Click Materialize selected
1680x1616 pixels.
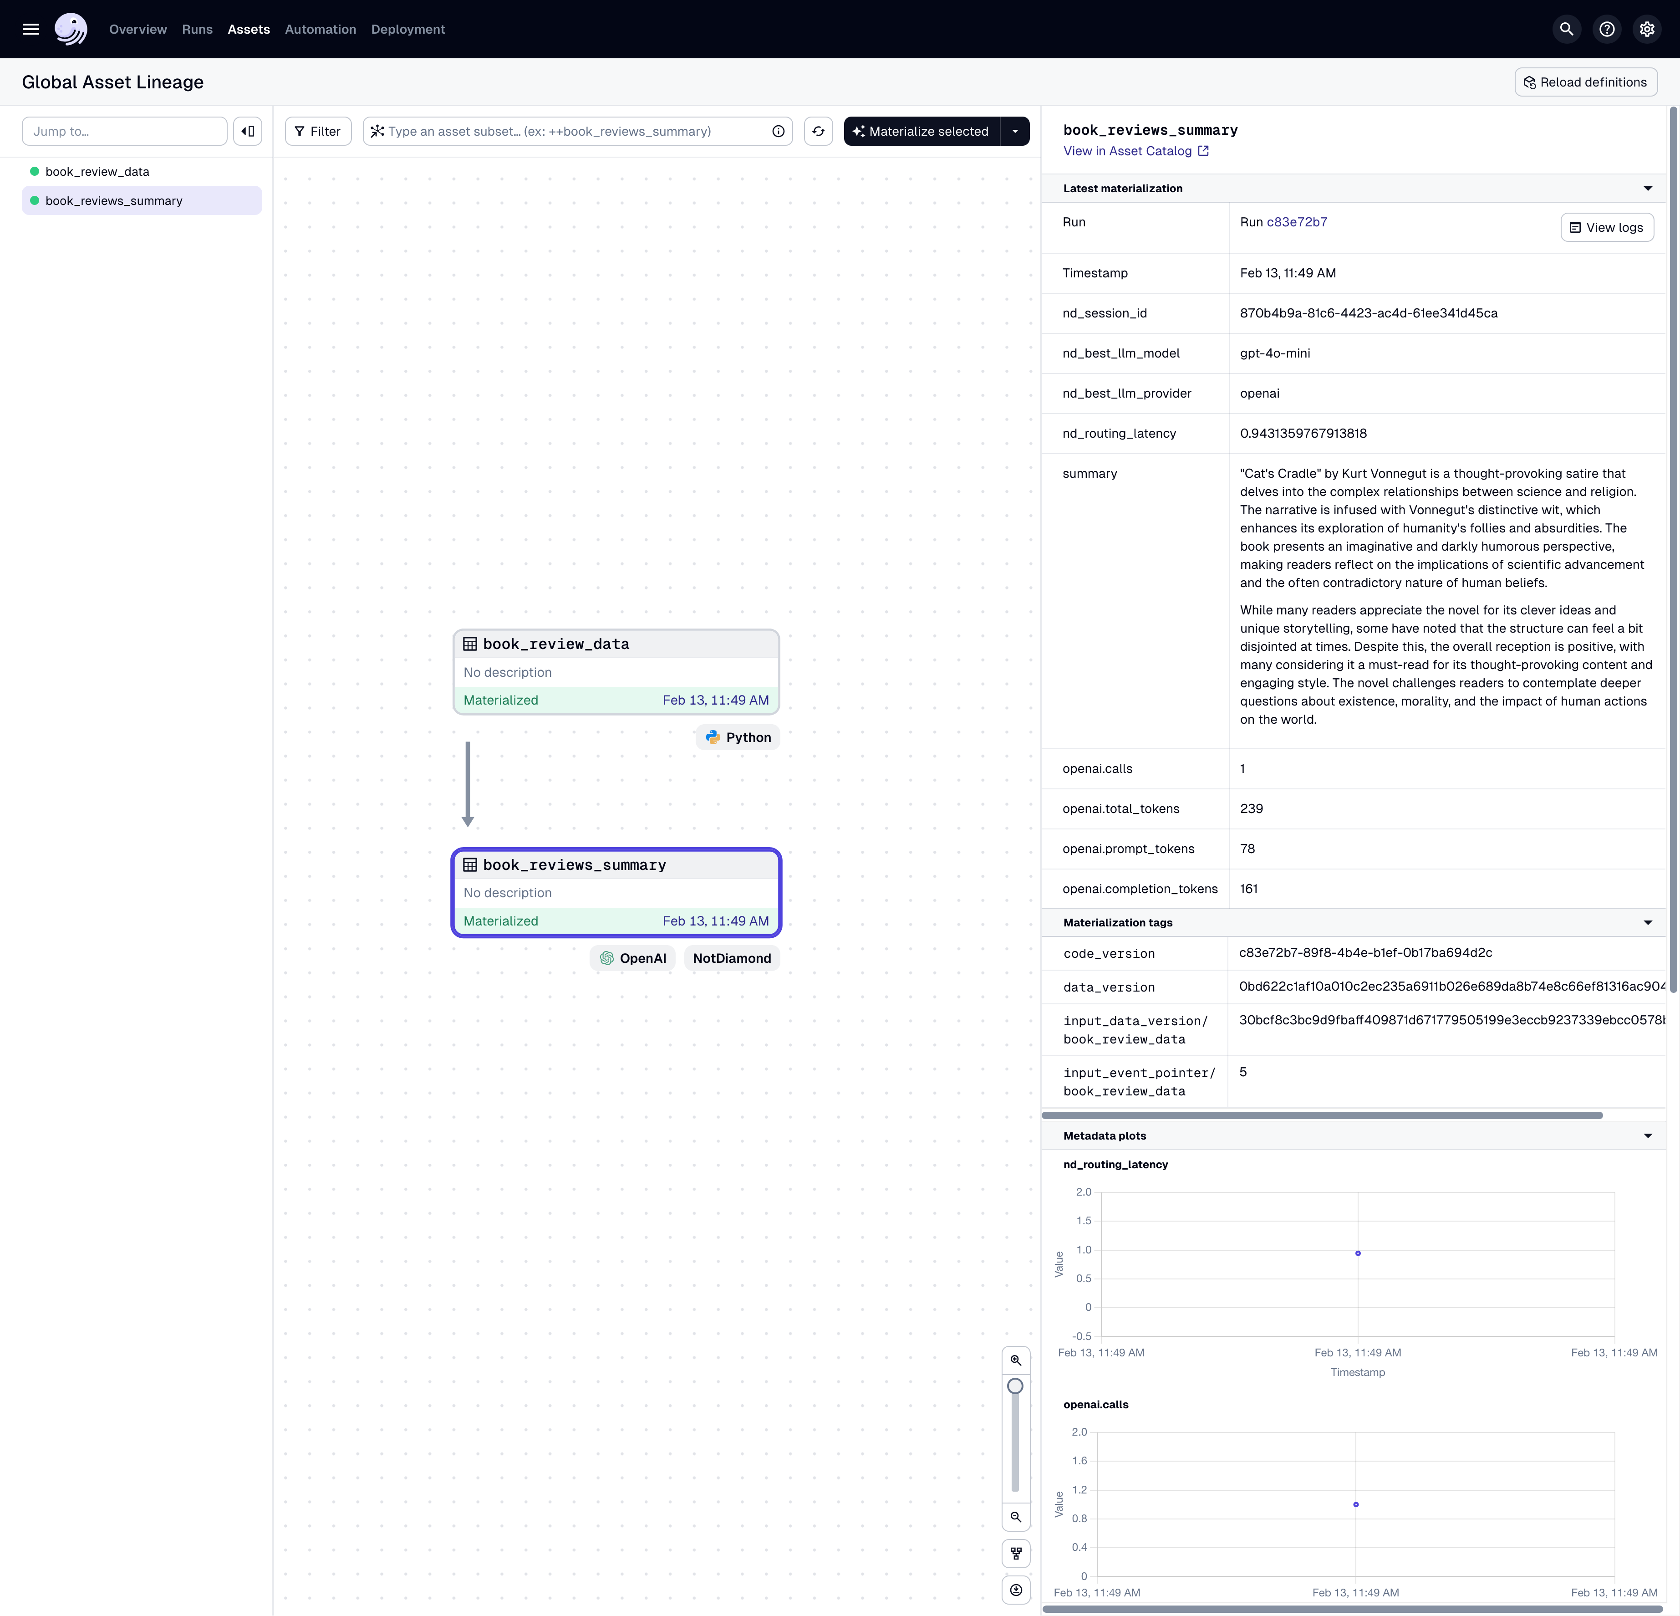[x=921, y=131]
